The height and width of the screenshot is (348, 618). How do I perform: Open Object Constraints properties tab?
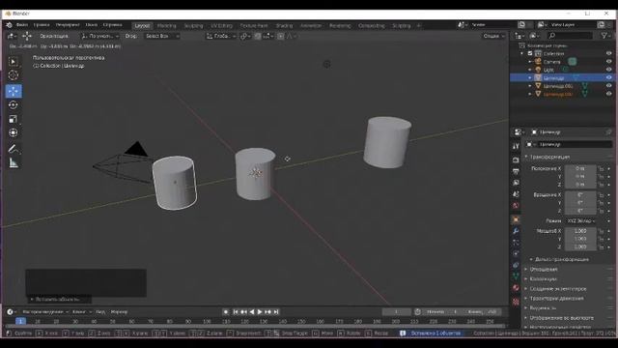(x=516, y=265)
